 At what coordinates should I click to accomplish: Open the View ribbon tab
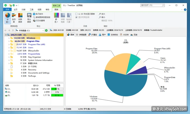[39, 9]
